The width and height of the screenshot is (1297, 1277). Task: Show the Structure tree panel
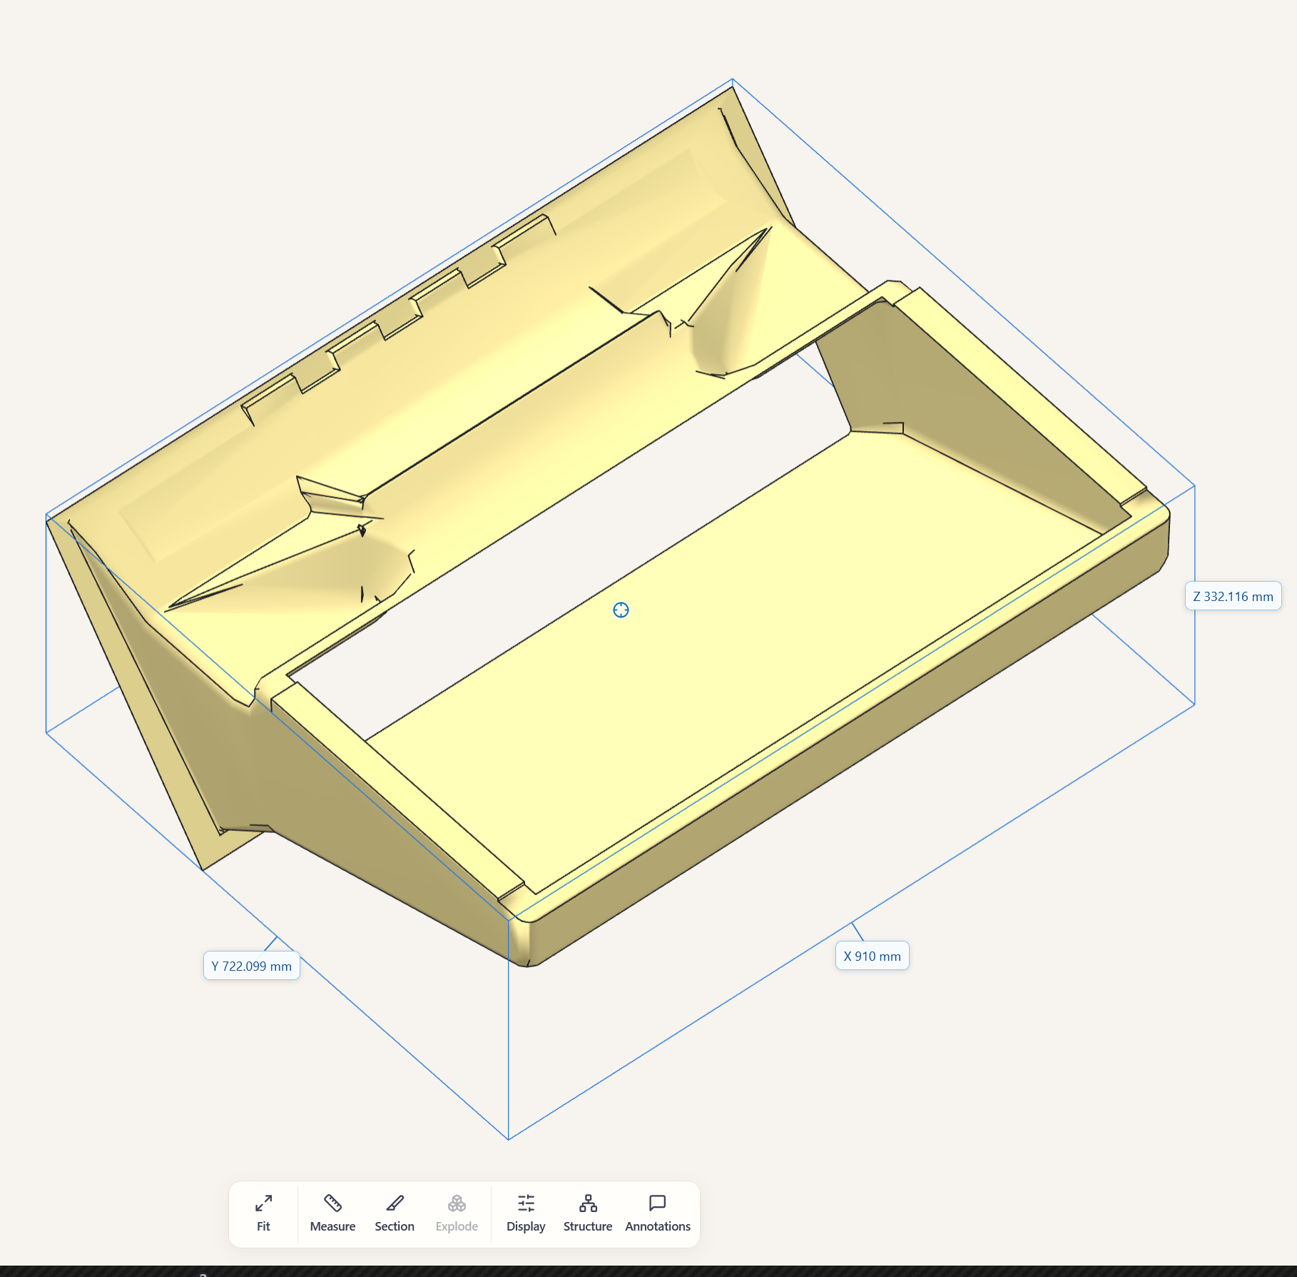[x=588, y=1213]
